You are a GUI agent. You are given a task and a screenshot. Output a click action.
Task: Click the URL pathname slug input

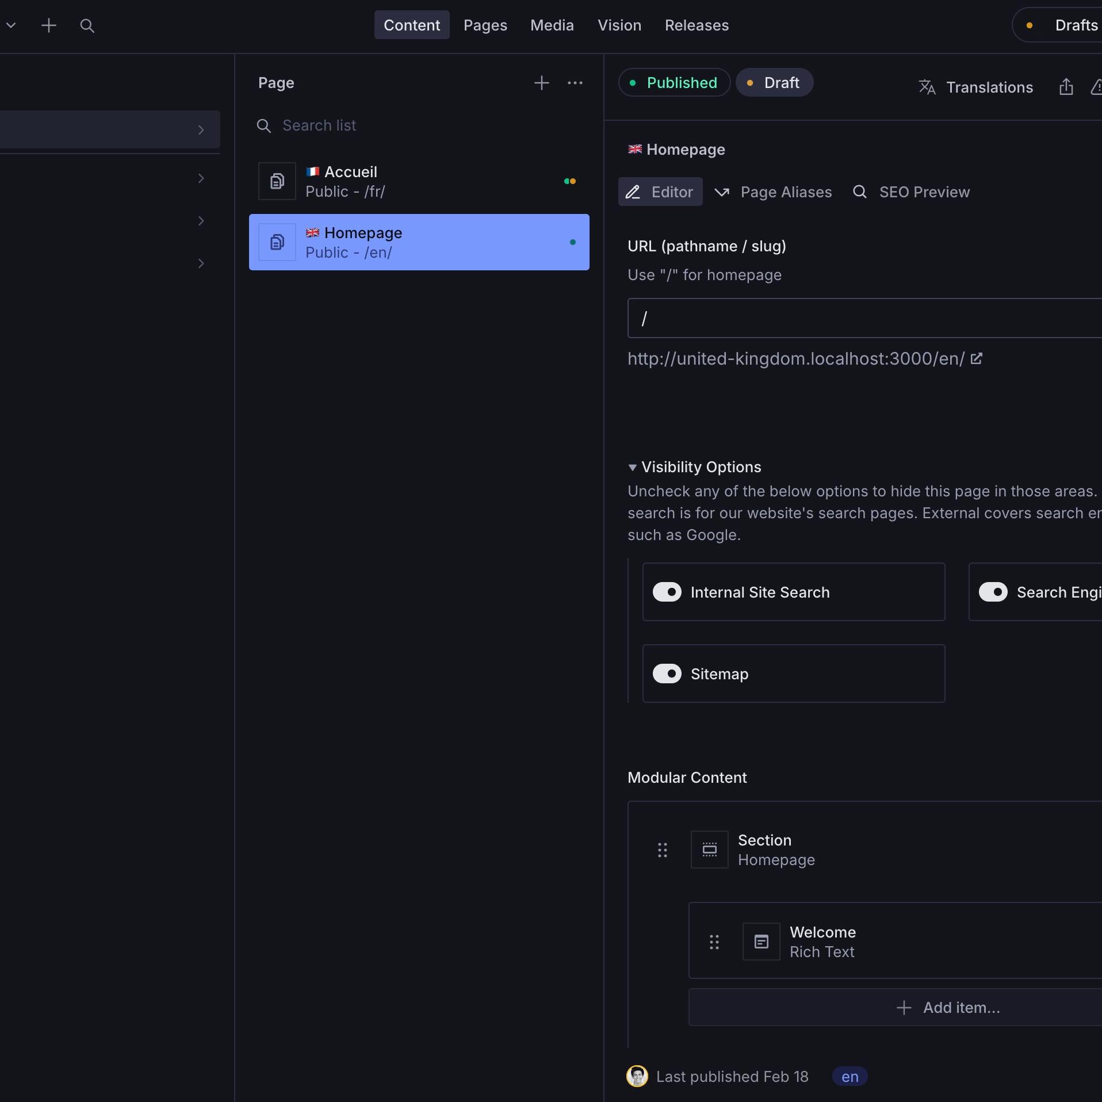[x=864, y=318]
